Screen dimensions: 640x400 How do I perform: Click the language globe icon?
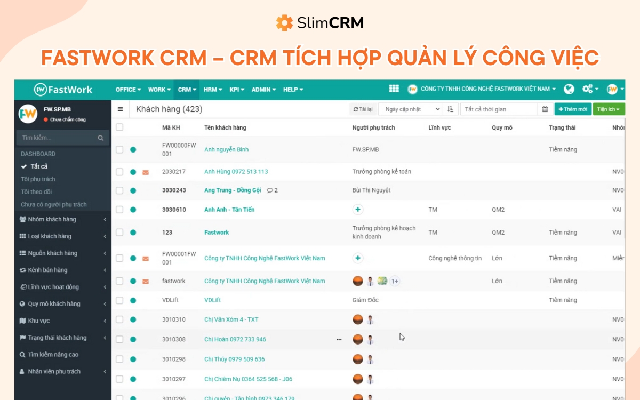pyautogui.click(x=569, y=89)
